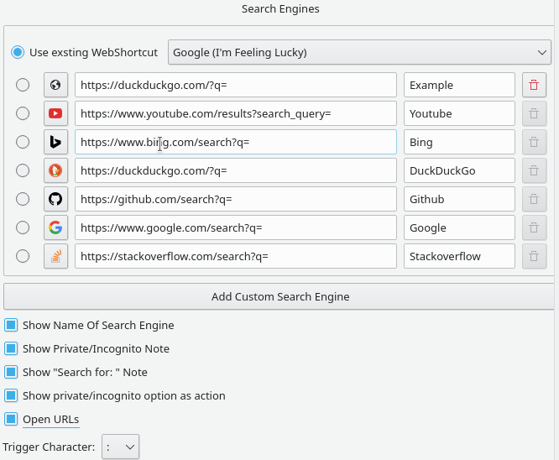Edit the Stackoverflow name field

click(x=459, y=256)
